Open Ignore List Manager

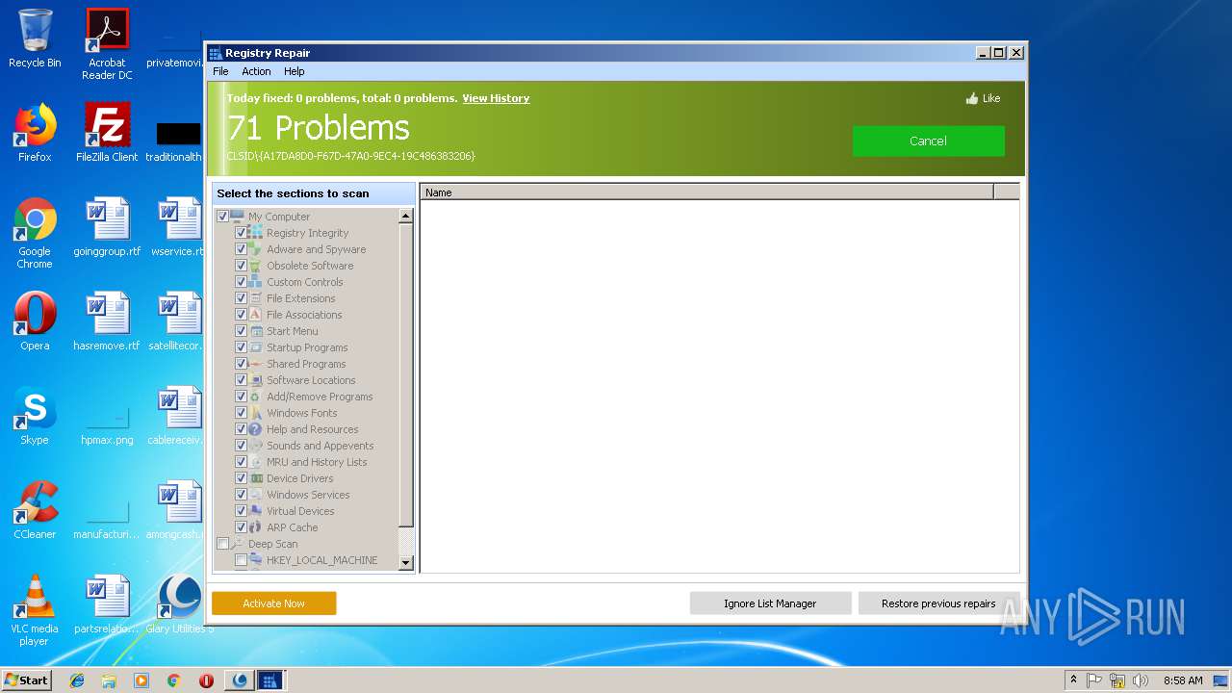tap(770, 603)
